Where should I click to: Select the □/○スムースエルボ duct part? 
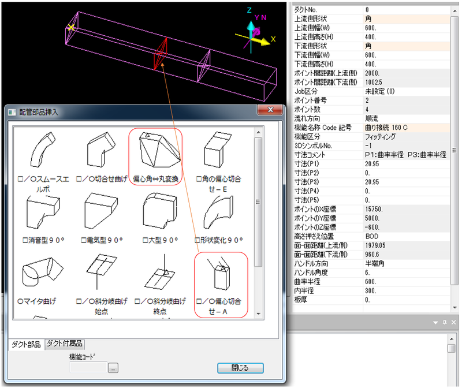44,153
